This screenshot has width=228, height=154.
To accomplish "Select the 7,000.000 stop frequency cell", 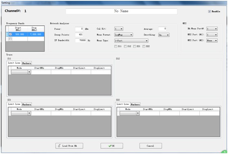I will 36,34.
